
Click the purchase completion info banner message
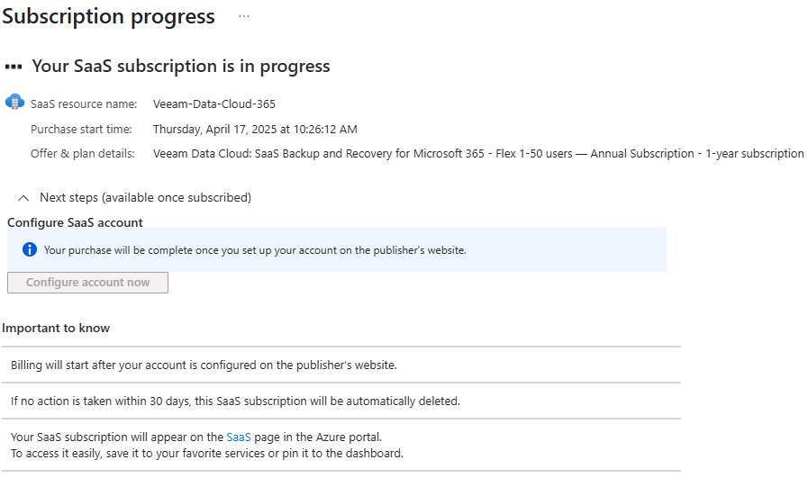(x=255, y=250)
